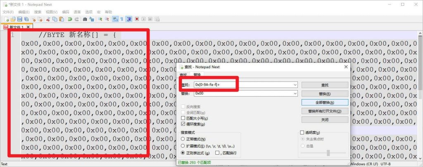Screen dimensions: 423x167
Task: Expand the 替换 replace field history dropdown
Action: (x=295, y=93)
